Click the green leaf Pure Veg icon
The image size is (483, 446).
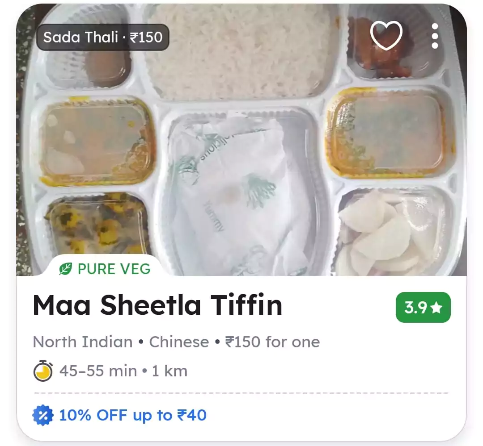coord(66,269)
